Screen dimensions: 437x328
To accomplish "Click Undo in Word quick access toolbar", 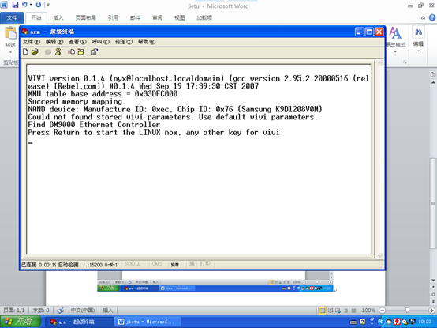I will pyautogui.click(x=24, y=5).
